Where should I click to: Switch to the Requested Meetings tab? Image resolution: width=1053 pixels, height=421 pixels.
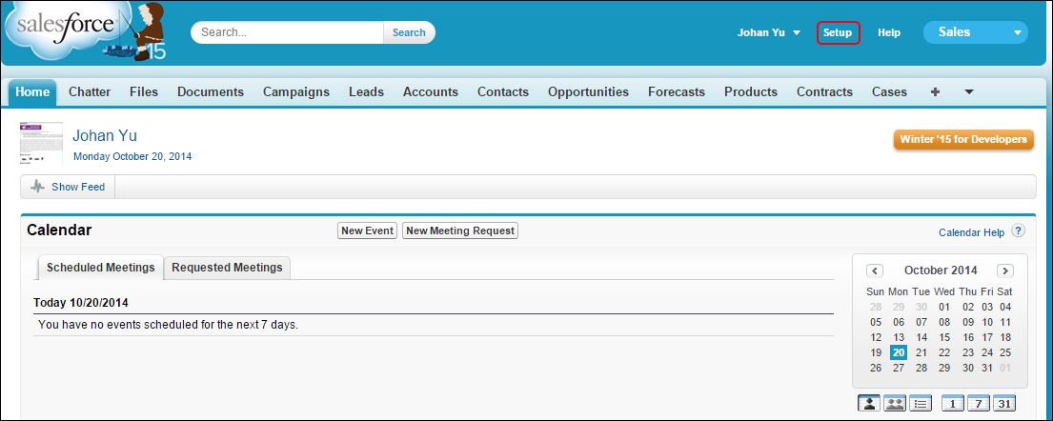pos(227,268)
